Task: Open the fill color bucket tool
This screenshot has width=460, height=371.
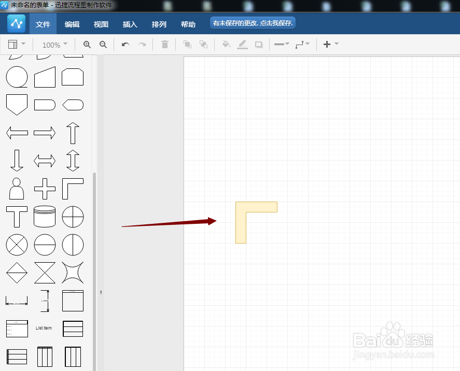Action: pyautogui.click(x=226, y=44)
